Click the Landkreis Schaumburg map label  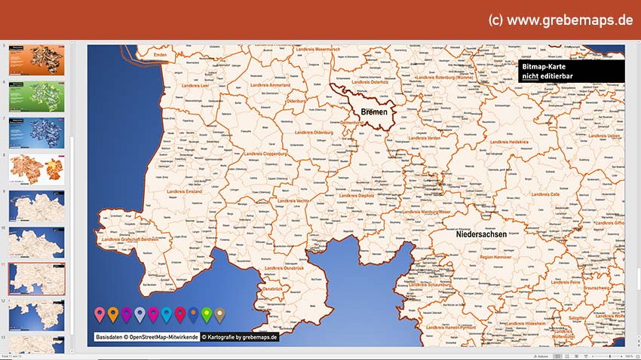pos(429,285)
